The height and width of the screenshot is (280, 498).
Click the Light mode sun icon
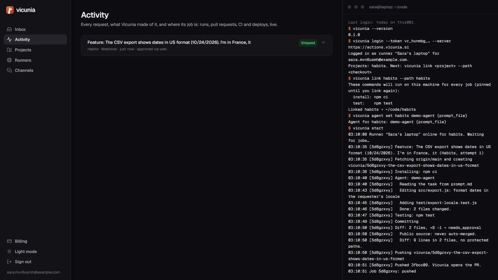tap(9, 251)
